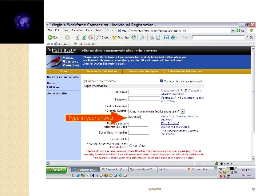Expand the address bar URL dropdown
The image size is (262, 196).
(x=233, y=30)
